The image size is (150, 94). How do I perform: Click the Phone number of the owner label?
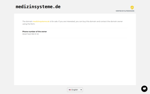point(34,32)
